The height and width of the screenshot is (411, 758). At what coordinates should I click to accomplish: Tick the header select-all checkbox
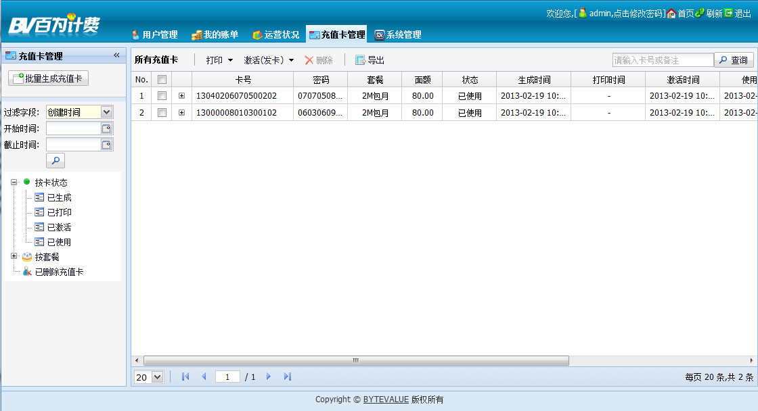(162, 79)
